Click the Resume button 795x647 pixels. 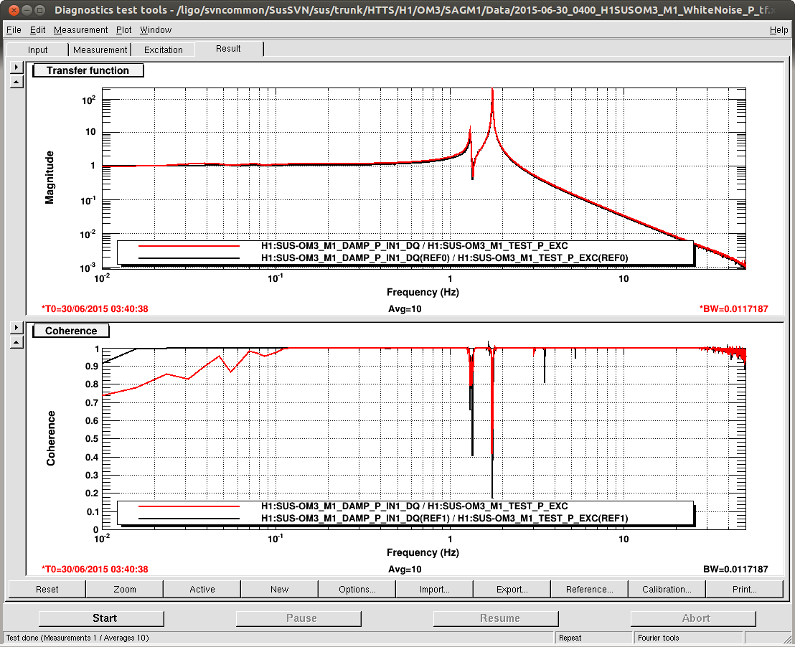[496, 618]
